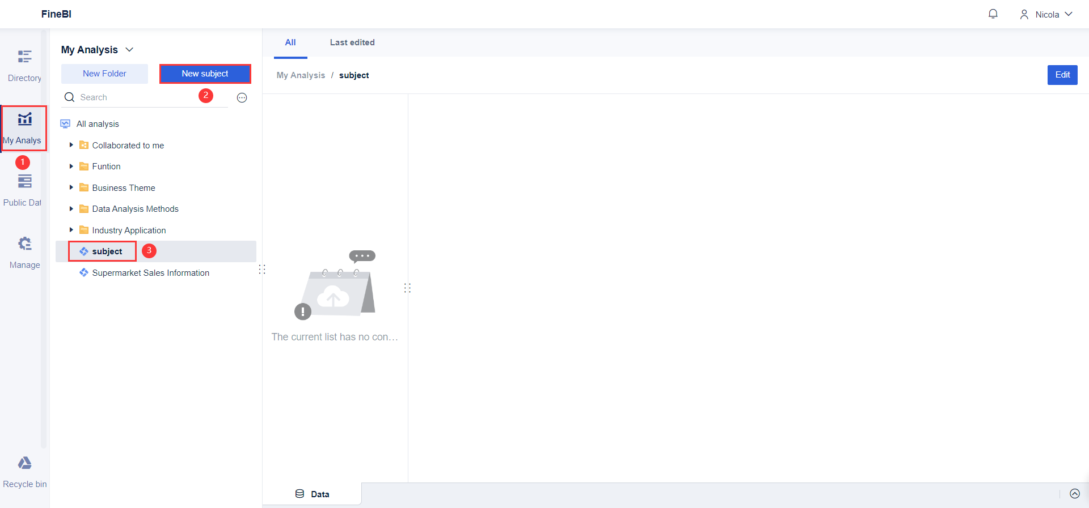1089x508 pixels.
Task: Click the Supermarket Sales Information diamond icon
Action: coord(84,272)
